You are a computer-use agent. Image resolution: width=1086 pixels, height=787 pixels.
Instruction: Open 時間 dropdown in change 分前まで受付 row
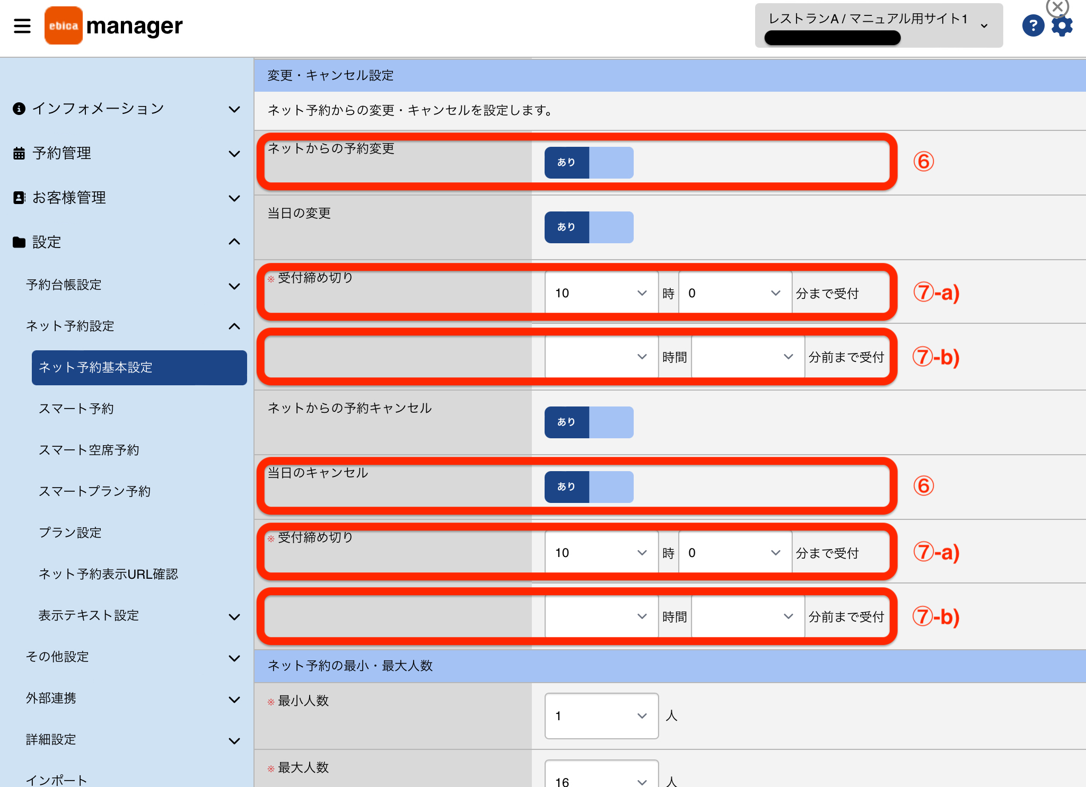pos(601,357)
